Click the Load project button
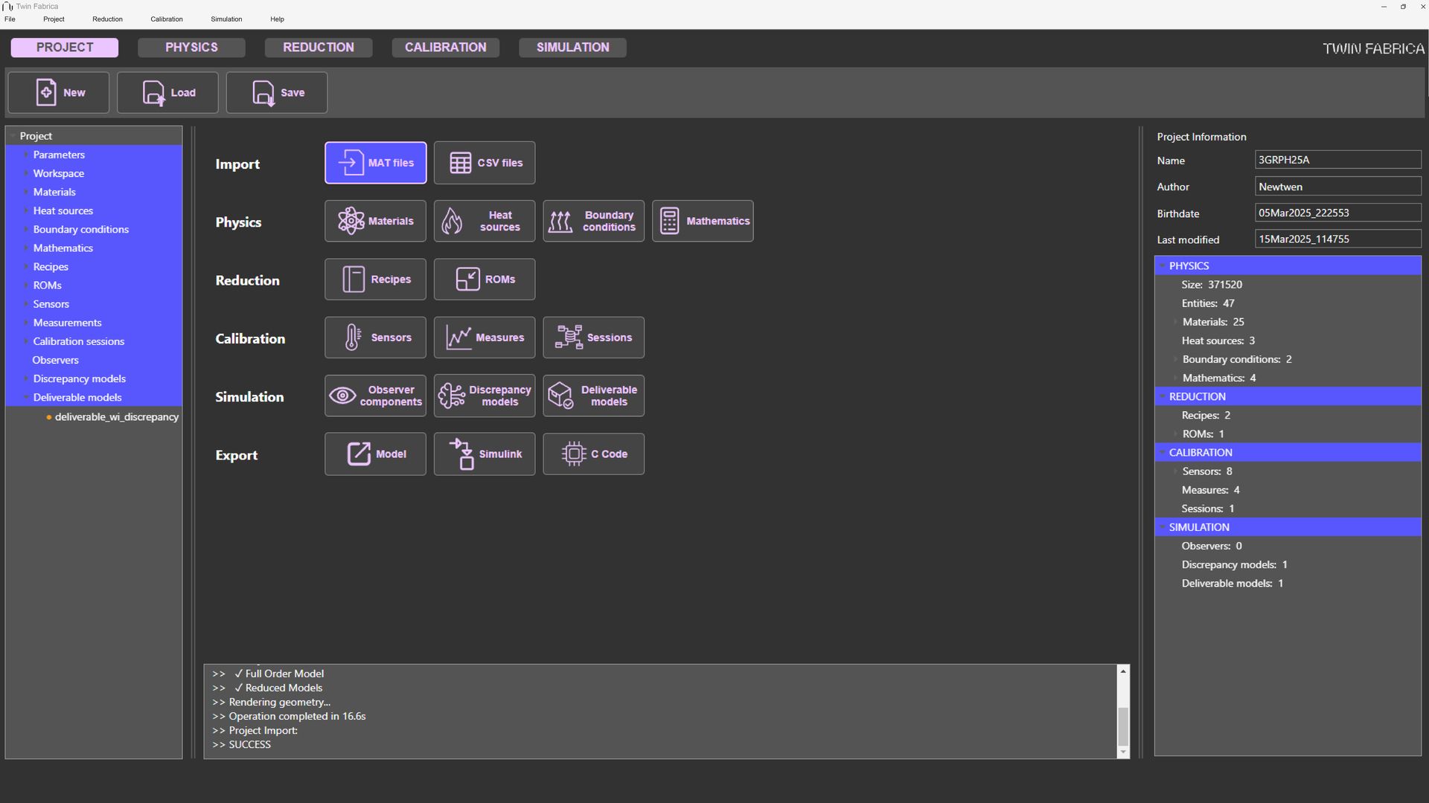The image size is (1429, 803). coord(167,93)
